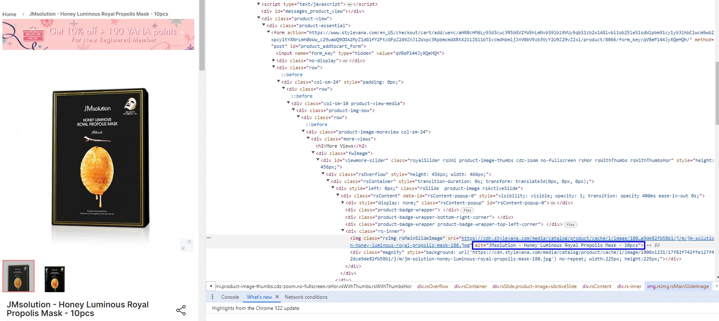This screenshot has width=719, height=321.
Task: Click the webpage vertical scrollbar
Action: [x=202, y=35]
